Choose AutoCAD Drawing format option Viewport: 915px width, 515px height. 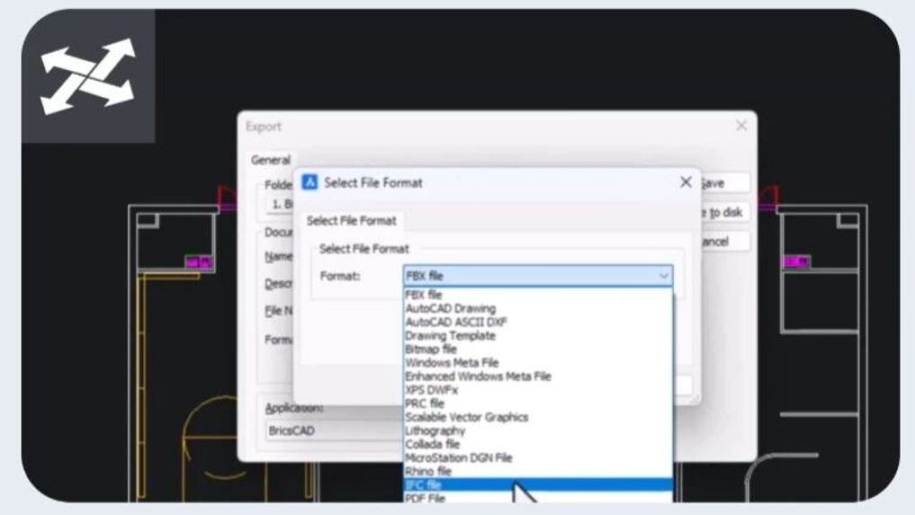(537, 308)
